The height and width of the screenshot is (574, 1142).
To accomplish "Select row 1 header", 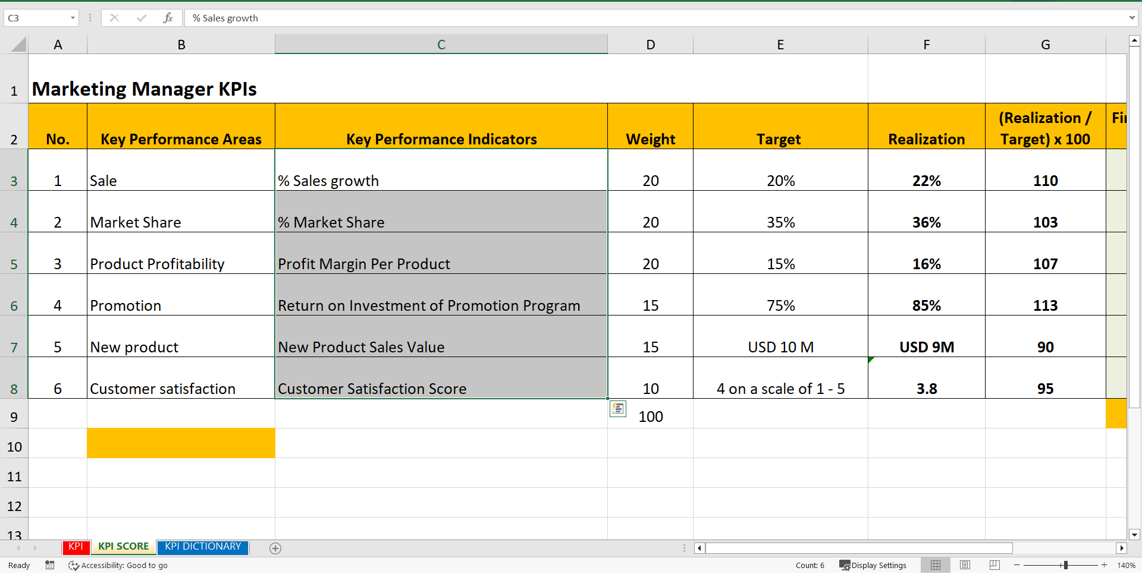I will pyautogui.click(x=14, y=78).
